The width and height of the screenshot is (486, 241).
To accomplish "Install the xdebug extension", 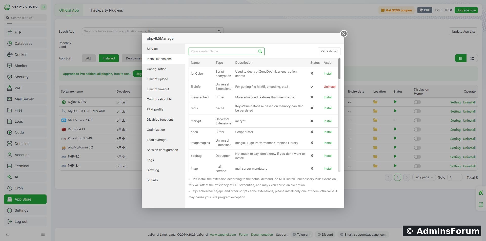I will (328, 156).
